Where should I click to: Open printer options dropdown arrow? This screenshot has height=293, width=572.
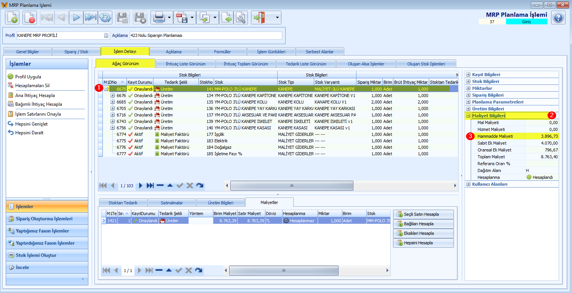pyautogui.click(x=169, y=18)
